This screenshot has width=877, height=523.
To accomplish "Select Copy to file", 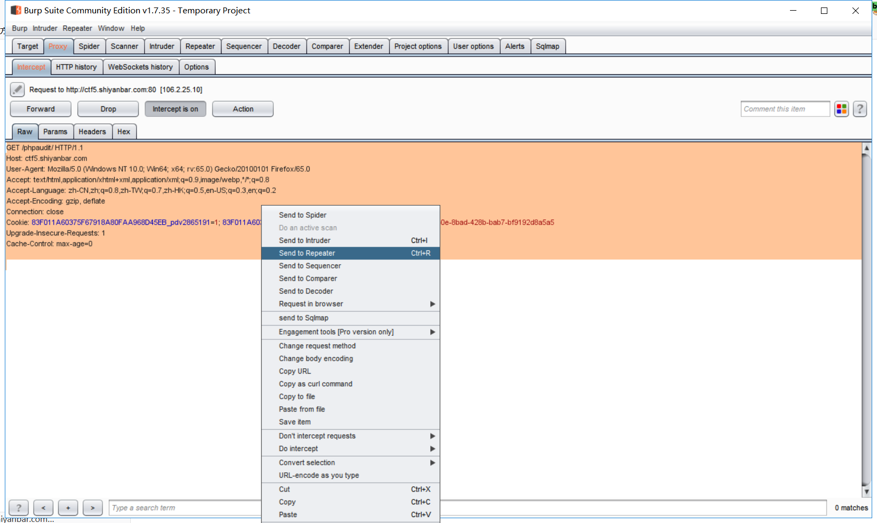I will pos(351,397).
